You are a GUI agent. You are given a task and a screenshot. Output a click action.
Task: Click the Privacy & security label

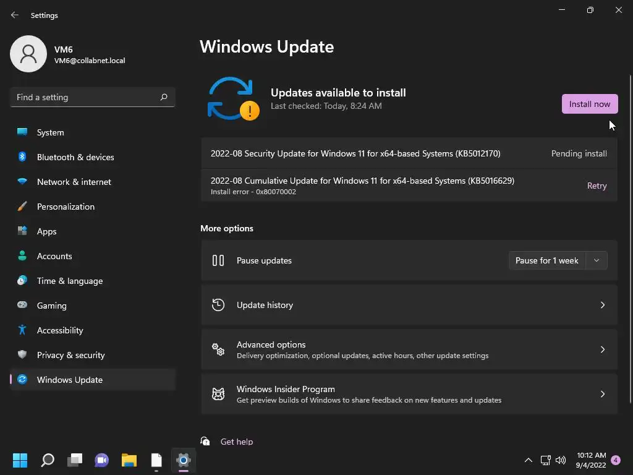(70, 355)
